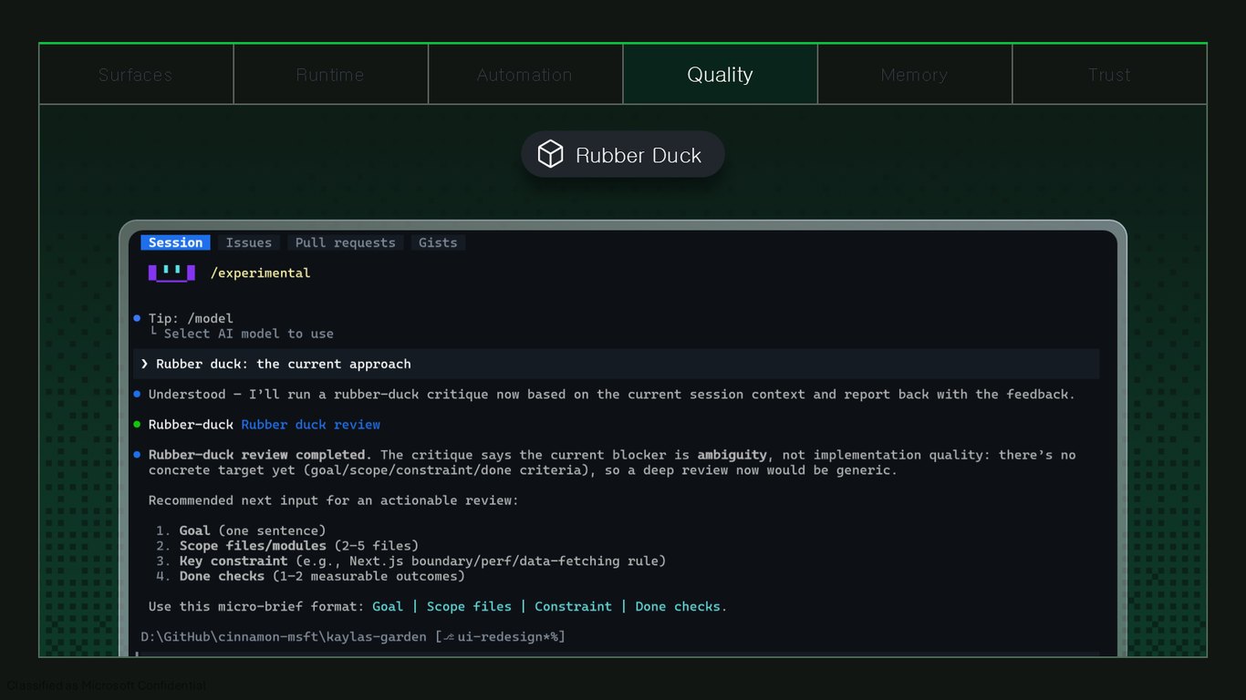The width and height of the screenshot is (1246, 700).
Task: Go to the Trust tab
Action: (1109, 75)
